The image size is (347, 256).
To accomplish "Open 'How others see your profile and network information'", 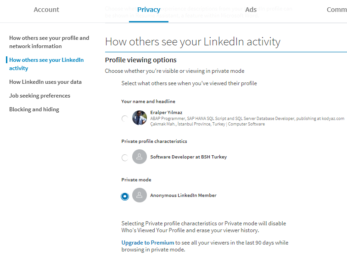I will pos(49,42).
